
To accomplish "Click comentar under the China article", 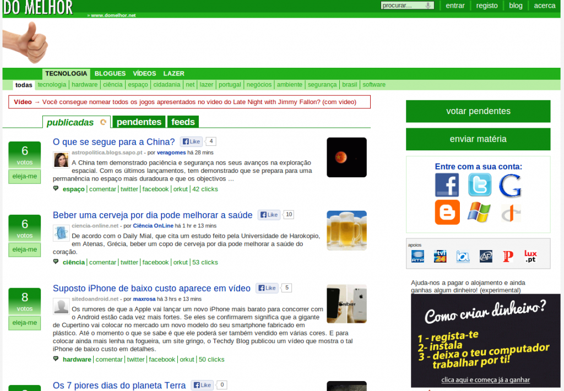I will 102,189.
